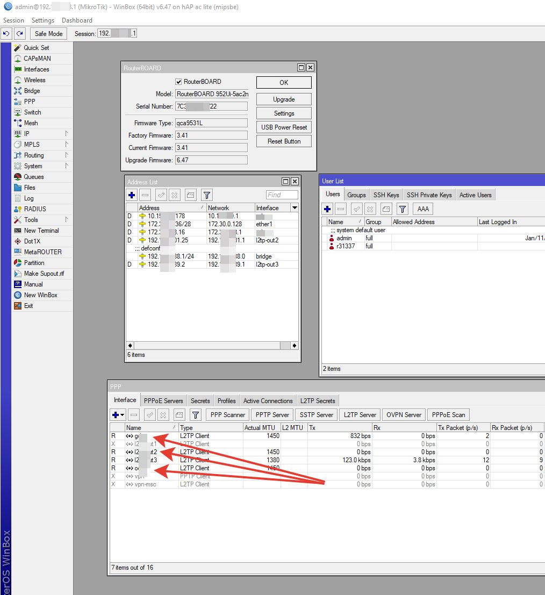Screen dimensions: 545x595
Task: Click the filter funnel in PPP window
Action: click(196, 414)
